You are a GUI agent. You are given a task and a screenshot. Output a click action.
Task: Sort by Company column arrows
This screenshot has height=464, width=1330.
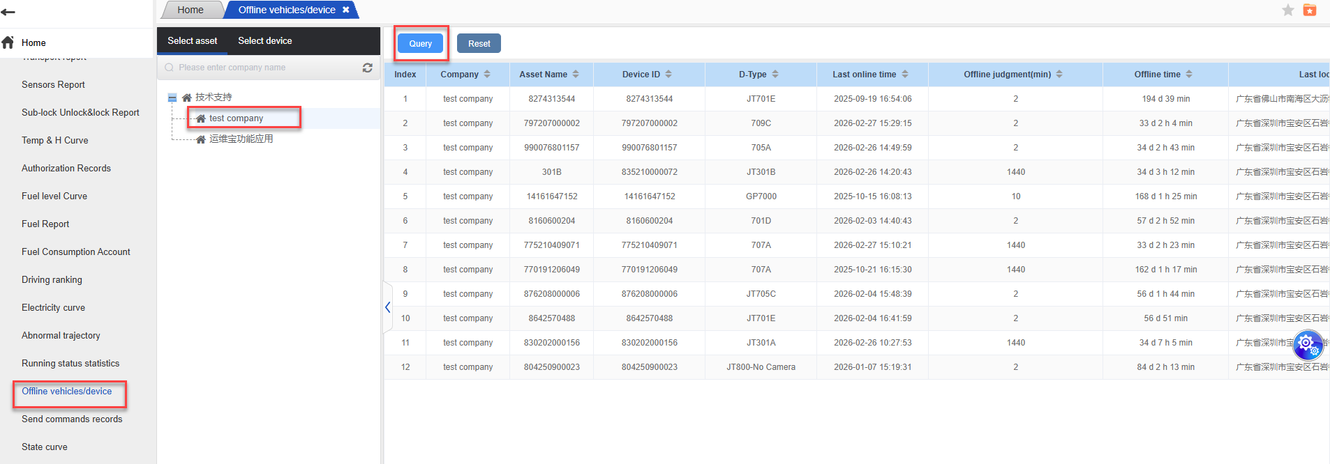tap(487, 75)
